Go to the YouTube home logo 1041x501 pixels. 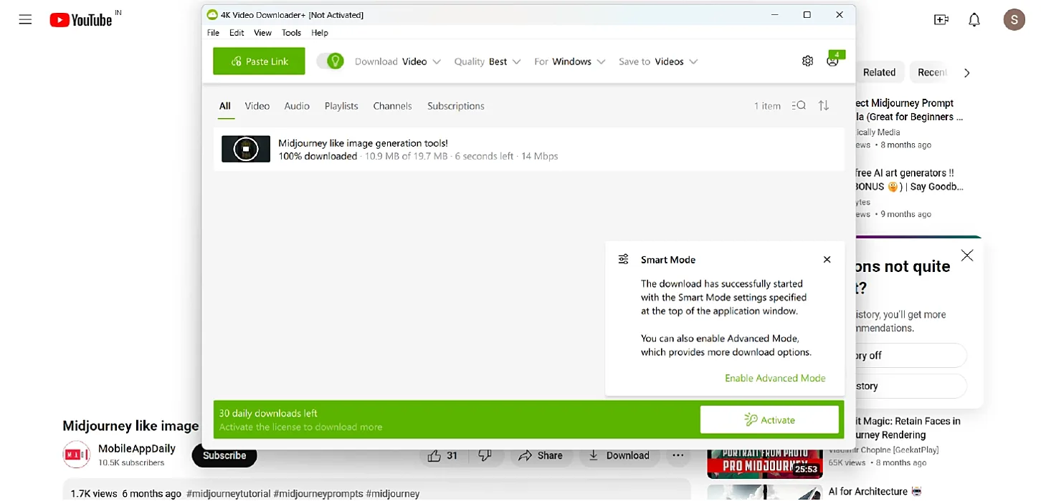click(x=81, y=20)
